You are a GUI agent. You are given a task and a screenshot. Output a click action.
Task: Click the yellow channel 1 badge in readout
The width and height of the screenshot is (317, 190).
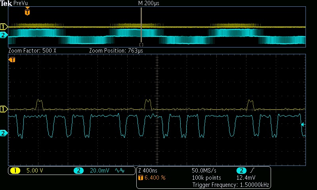pyautogui.click(x=15, y=171)
